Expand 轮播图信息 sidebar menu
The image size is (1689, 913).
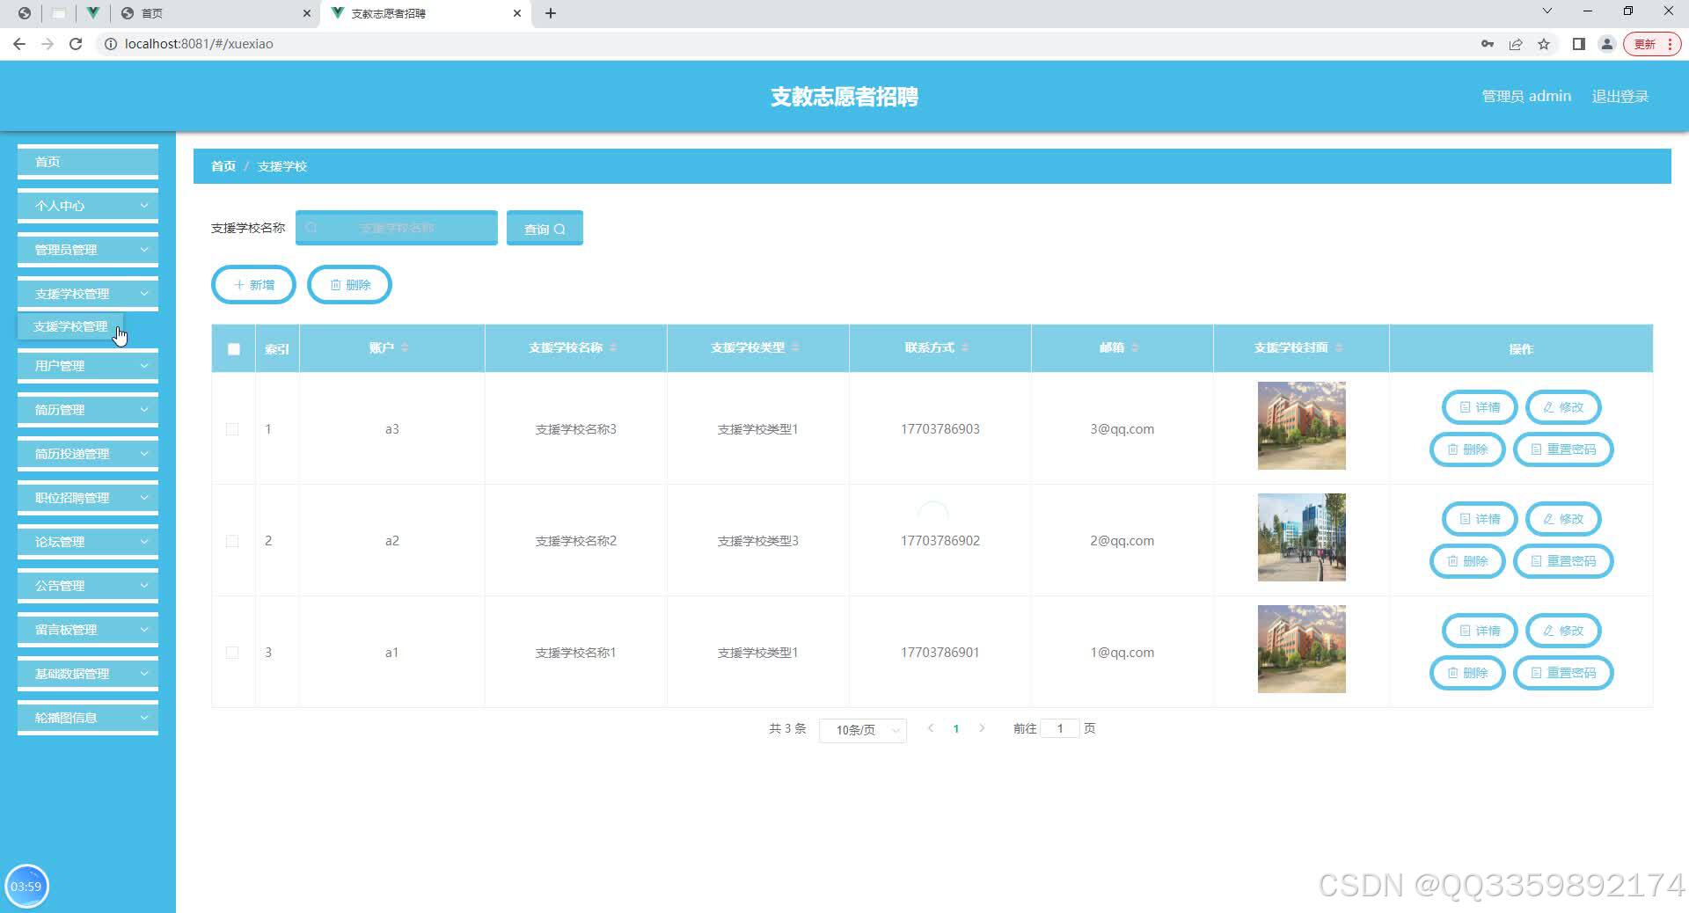coord(88,718)
